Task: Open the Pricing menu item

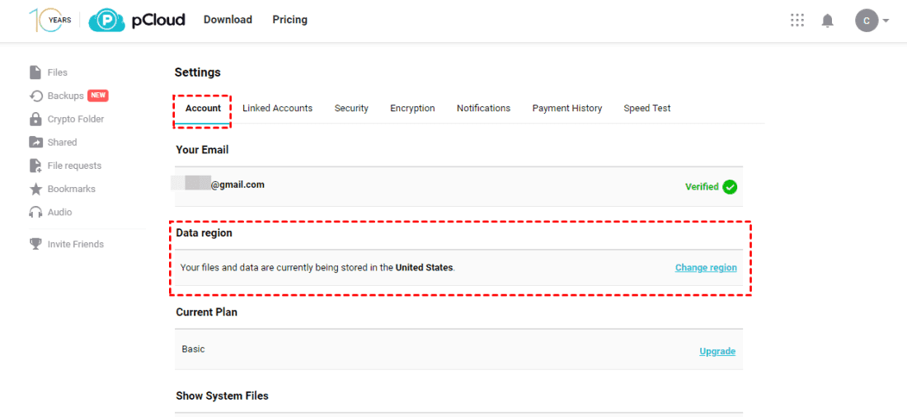Action: [289, 20]
